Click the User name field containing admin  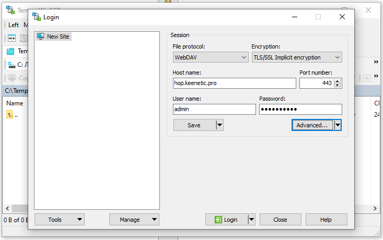pos(214,109)
